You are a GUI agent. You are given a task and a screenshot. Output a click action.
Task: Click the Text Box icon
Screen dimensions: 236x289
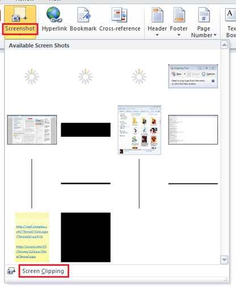pyautogui.click(x=230, y=15)
